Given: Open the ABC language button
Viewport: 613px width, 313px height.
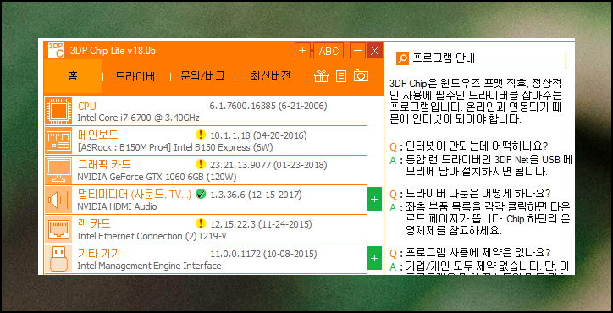Looking at the screenshot, I should [329, 51].
